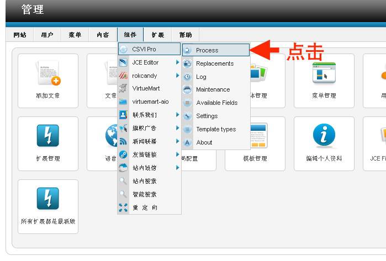
Task: Click the 编辑个人资料 (Edit Profile) info icon
Action: (x=324, y=143)
